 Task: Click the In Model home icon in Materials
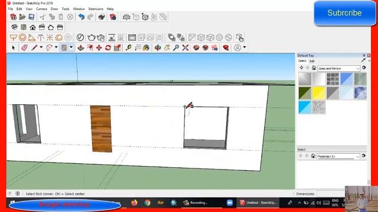tap(314, 68)
